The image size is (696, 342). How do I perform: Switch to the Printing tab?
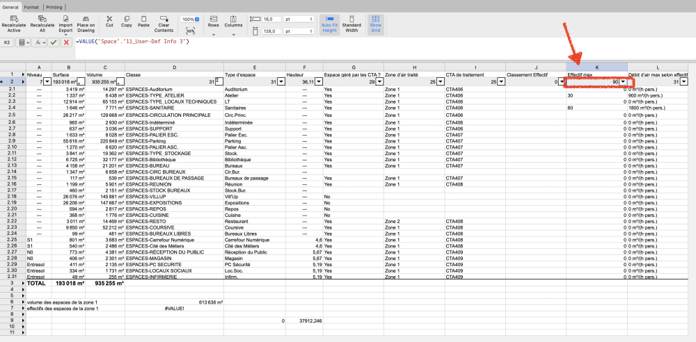pyautogui.click(x=54, y=6)
